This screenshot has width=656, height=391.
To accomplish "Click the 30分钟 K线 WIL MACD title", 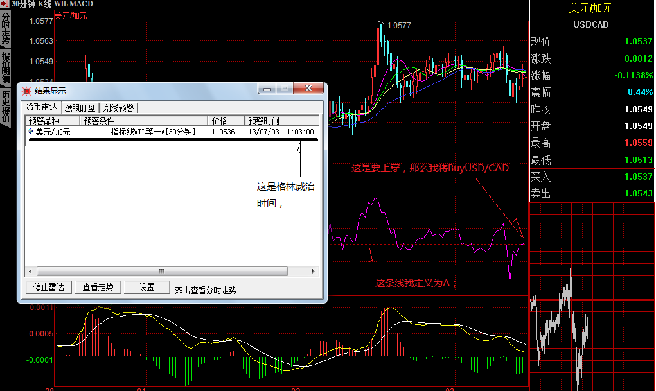I will 52,4.
